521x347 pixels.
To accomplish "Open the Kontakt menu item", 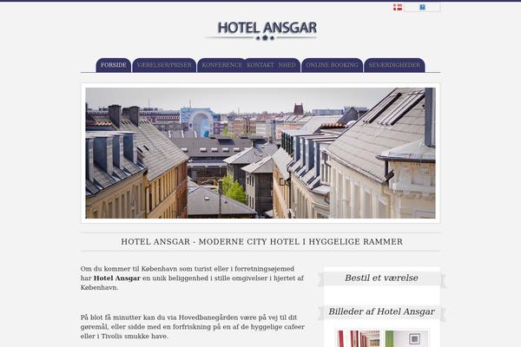I will tap(260, 65).
